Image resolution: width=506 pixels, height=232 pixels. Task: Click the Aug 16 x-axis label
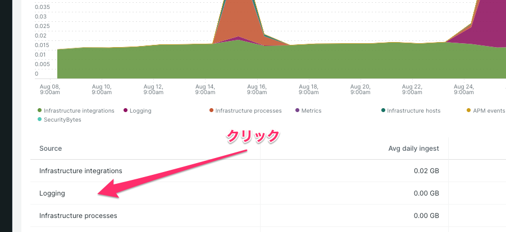pos(257,90)
